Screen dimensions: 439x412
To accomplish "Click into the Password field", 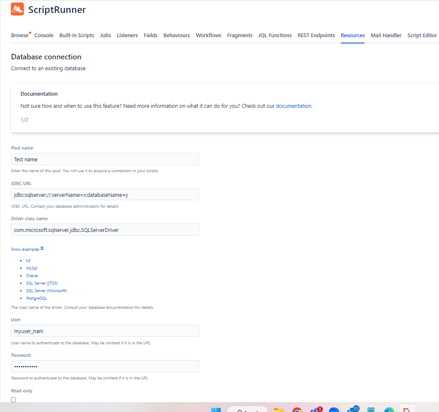I will [105, 366].
